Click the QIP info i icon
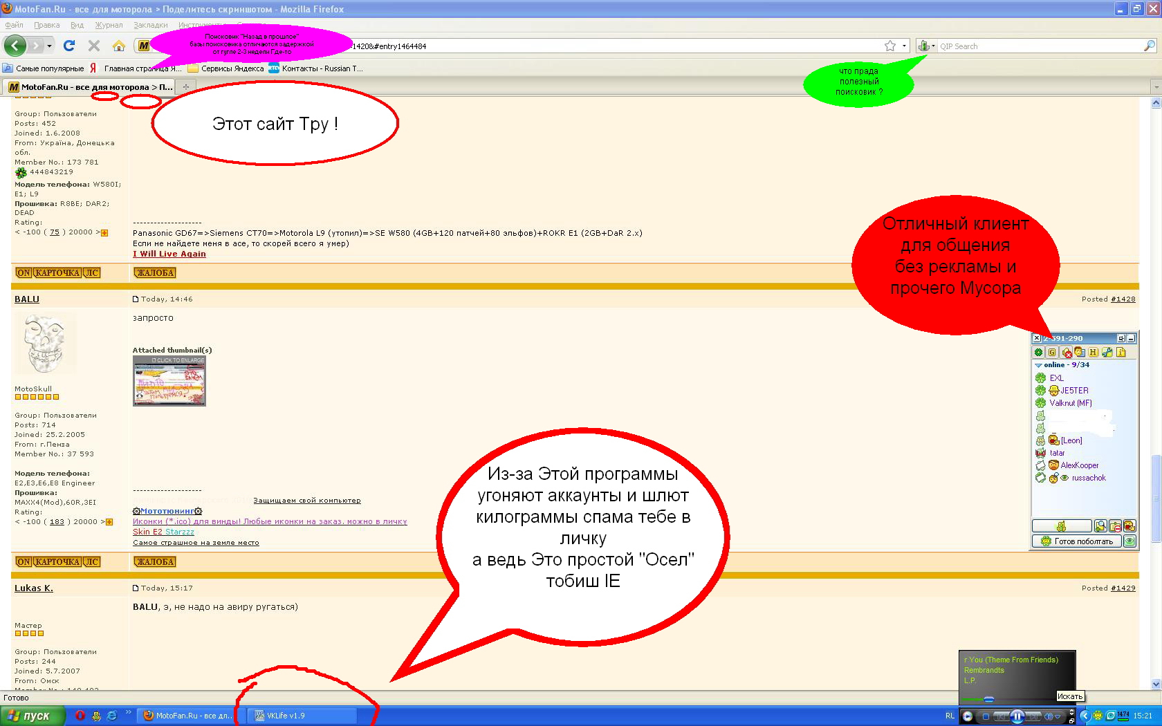Viewport: 1162px width, 726px height. point(1121,352)
